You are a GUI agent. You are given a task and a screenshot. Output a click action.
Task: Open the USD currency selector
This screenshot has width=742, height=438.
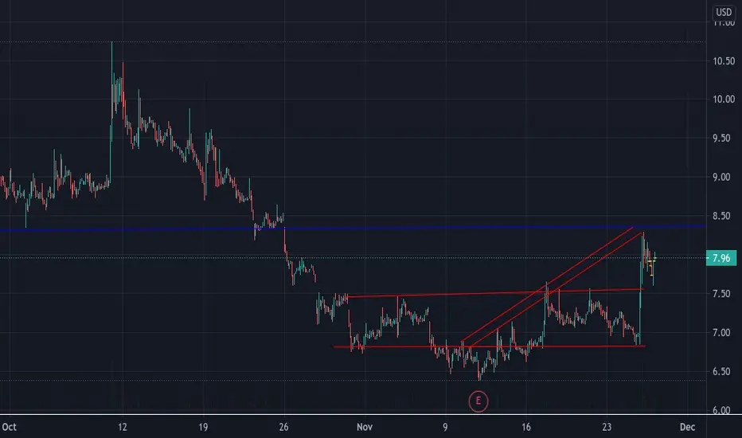724,12
